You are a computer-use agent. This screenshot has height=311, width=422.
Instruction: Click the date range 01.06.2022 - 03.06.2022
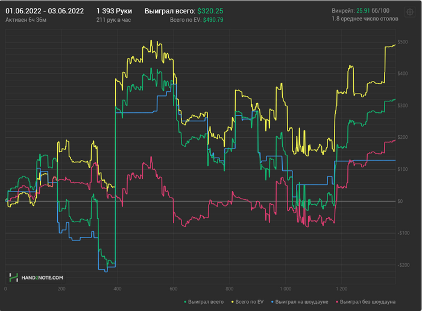[x=45, y=11]
